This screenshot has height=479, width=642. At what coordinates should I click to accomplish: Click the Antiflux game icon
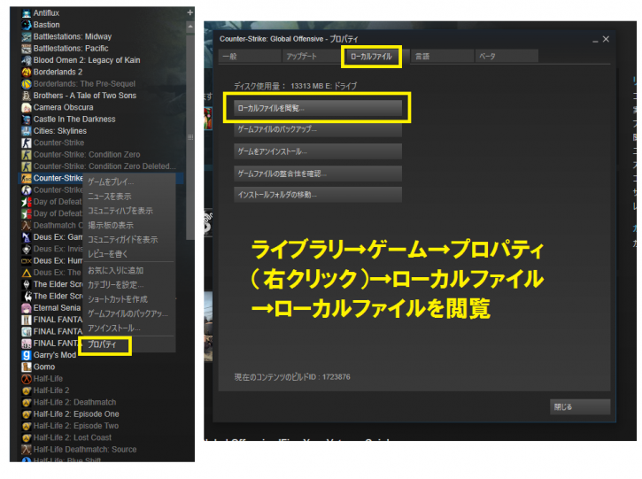pos(27,13)
